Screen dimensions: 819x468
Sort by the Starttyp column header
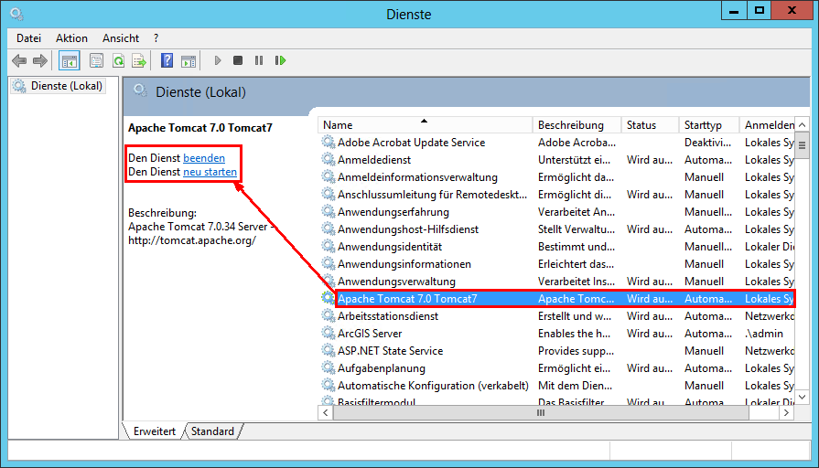point(709,125)
